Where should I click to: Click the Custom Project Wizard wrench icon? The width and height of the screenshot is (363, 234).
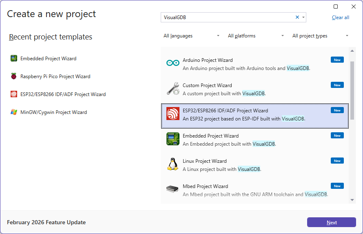point(173,89)
